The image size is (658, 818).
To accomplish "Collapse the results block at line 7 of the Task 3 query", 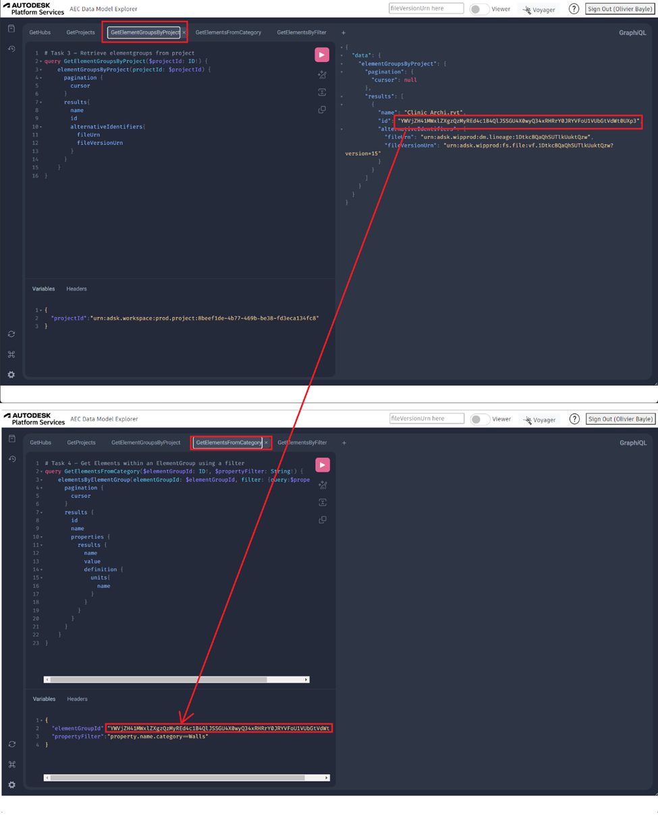I will [41, 103].
